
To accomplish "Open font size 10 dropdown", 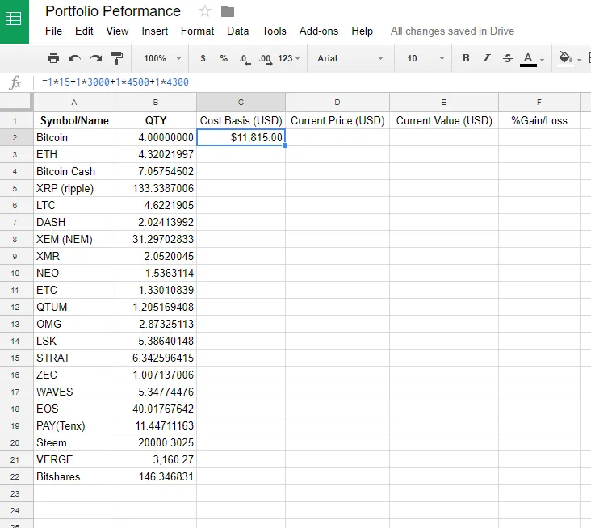I will pyautogui.click(x=425, y=58).
